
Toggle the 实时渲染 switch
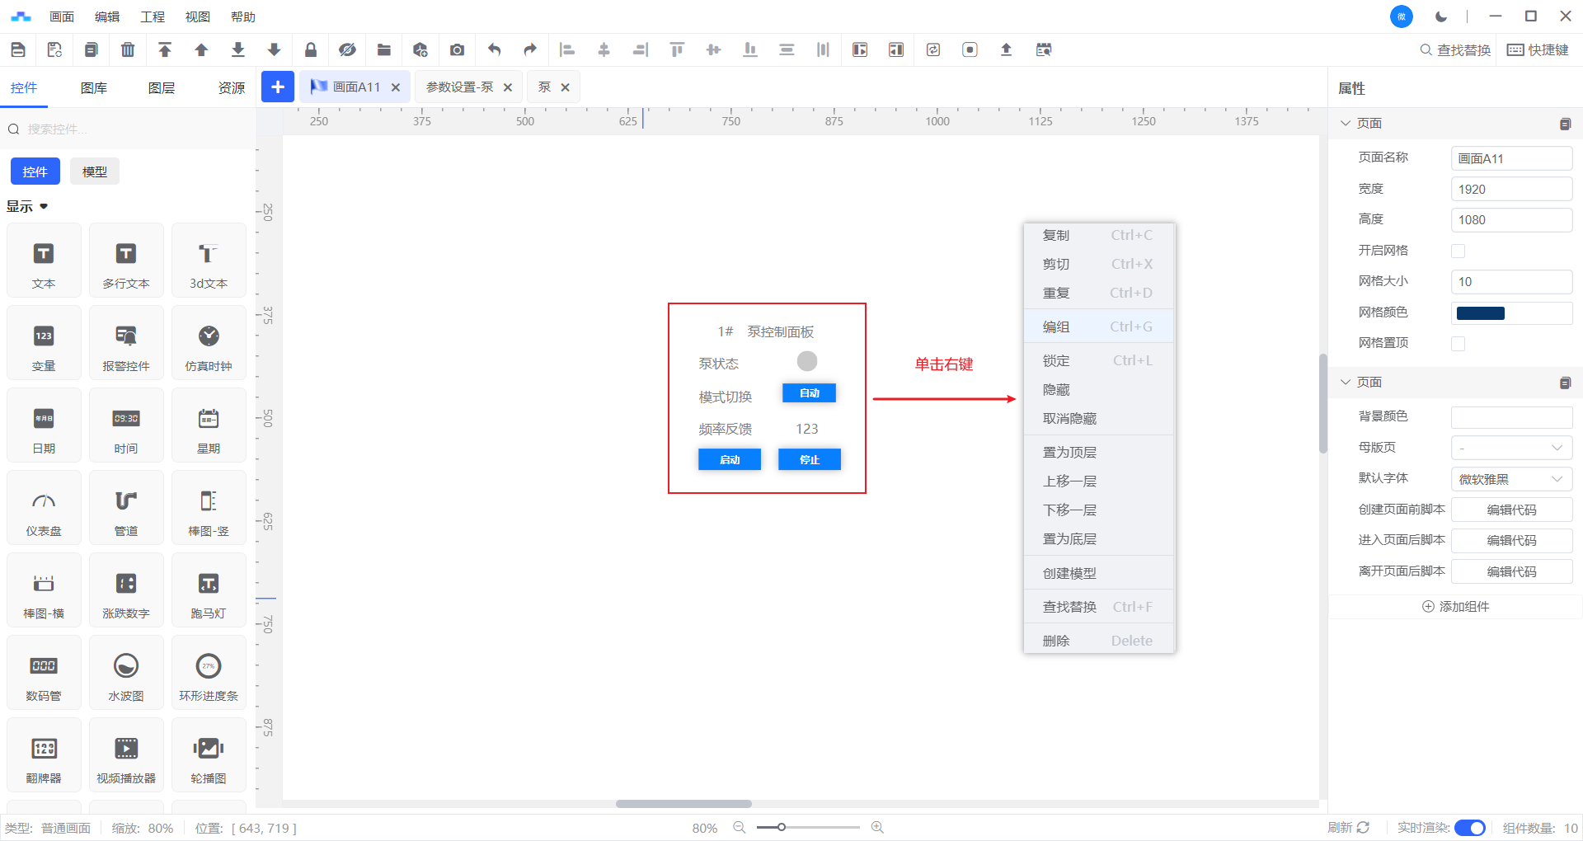coord(1469,828)
